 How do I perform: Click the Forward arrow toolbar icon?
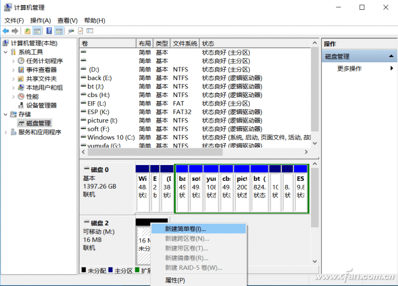[15, 31]
